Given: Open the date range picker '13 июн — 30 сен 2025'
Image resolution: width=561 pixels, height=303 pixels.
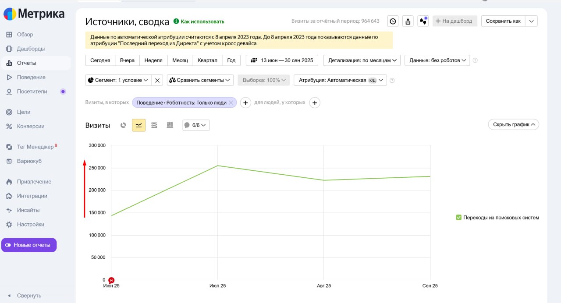Looking at the screenshot, I should [x=282, y=60].
